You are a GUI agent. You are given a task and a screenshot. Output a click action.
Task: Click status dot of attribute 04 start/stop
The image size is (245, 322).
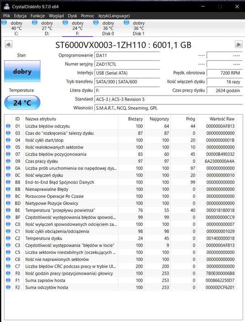[8, 140]
